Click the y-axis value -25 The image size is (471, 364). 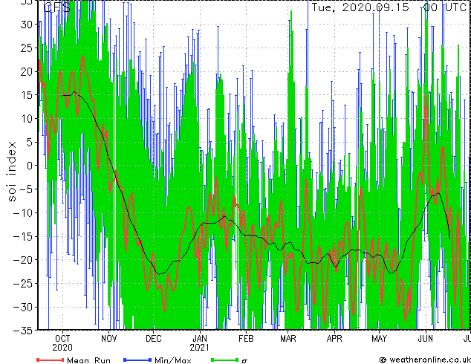(x=24, y=284)
